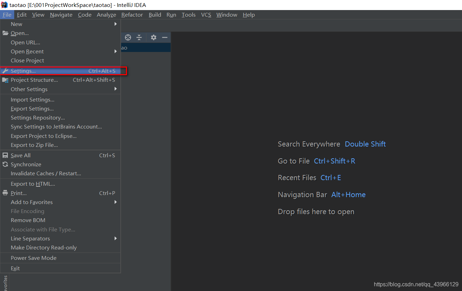
Task: Click the floppy disk Save All icon
Action: (x=5, y=155)
